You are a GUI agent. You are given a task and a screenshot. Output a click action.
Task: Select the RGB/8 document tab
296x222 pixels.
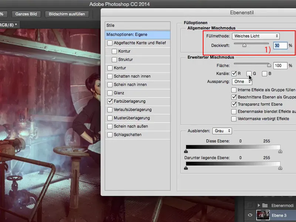[x=10, y=25]
